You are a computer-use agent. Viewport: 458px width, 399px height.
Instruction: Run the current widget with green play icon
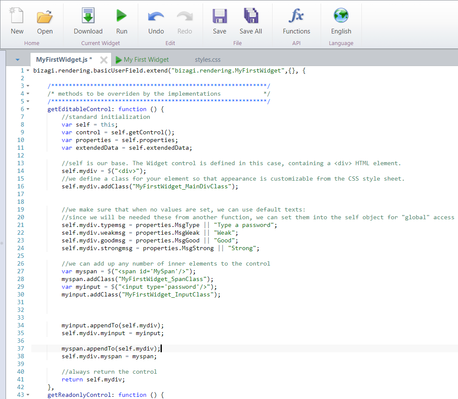(x=121, y=15)
